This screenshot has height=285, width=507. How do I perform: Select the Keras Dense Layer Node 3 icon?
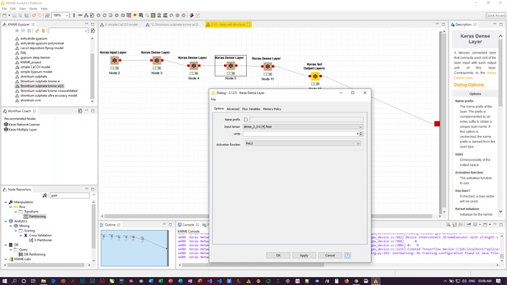click(x=157, y=60)
